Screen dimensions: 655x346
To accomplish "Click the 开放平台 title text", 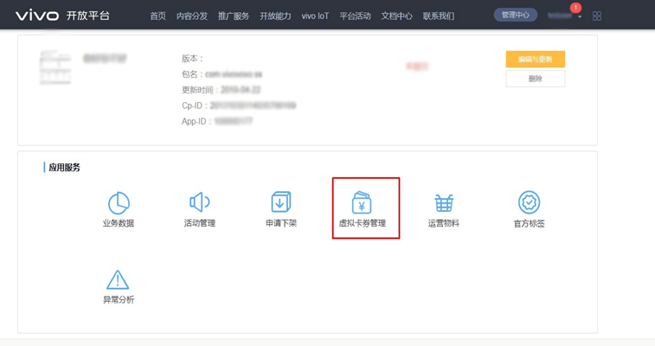I will 87,16.
